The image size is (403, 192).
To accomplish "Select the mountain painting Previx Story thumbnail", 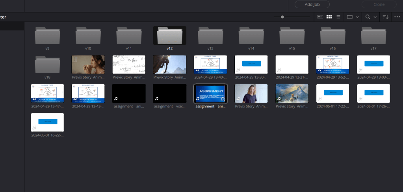I will point(292,93).
